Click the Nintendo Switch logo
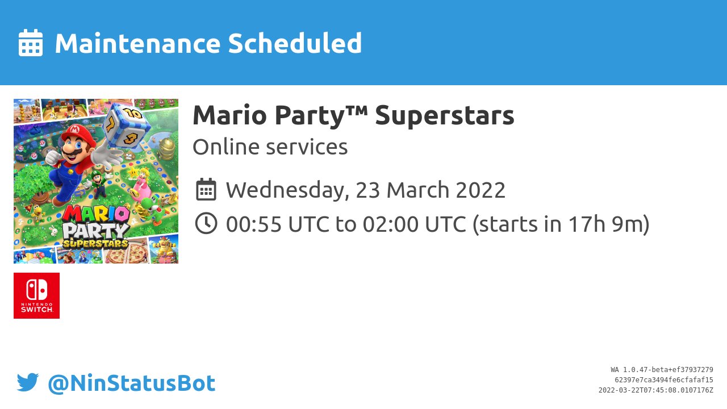Image resolution: width=727 pixels, height=409 pixels. [x=36, y=295]
